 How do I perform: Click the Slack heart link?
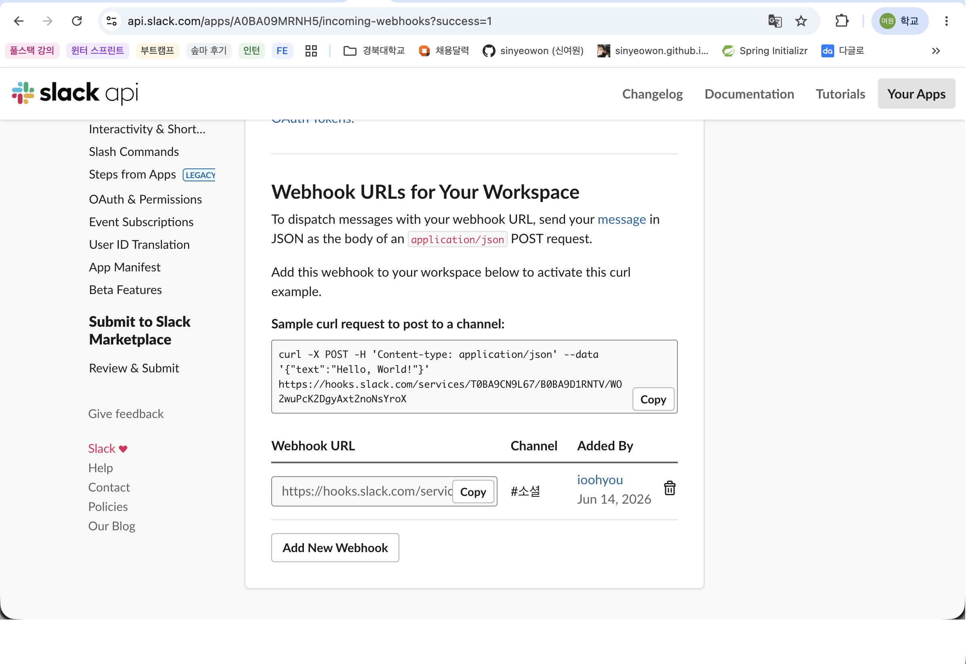click(x=108, y=449)
